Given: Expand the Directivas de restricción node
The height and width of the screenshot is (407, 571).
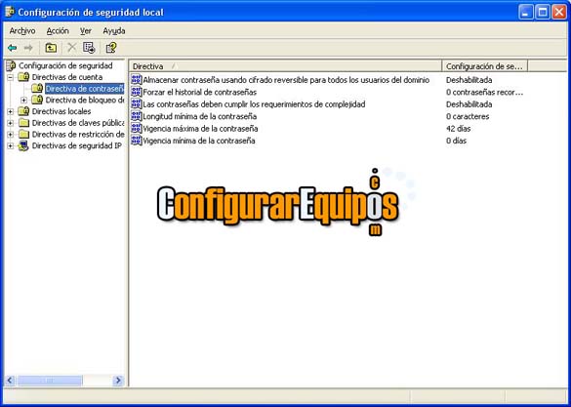Looking at the screenshot, I should 11,135.
